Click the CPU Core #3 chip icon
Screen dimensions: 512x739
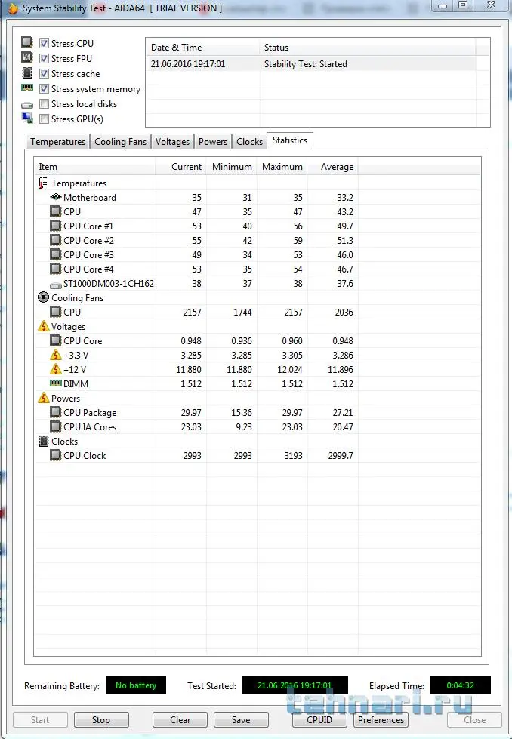(x=56, y=254)
